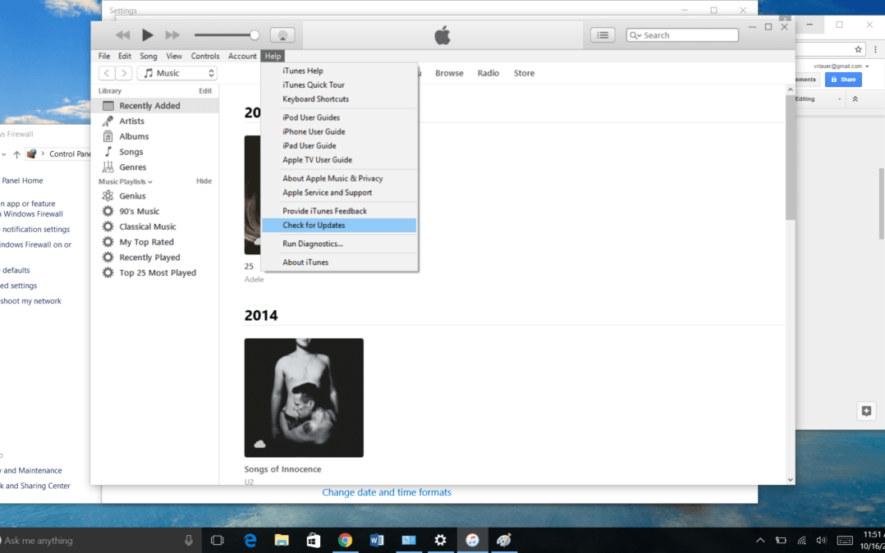885x553 pixels.
Task: Click the search magnifier dropdown icon
Action: click(x=635, y=35)
